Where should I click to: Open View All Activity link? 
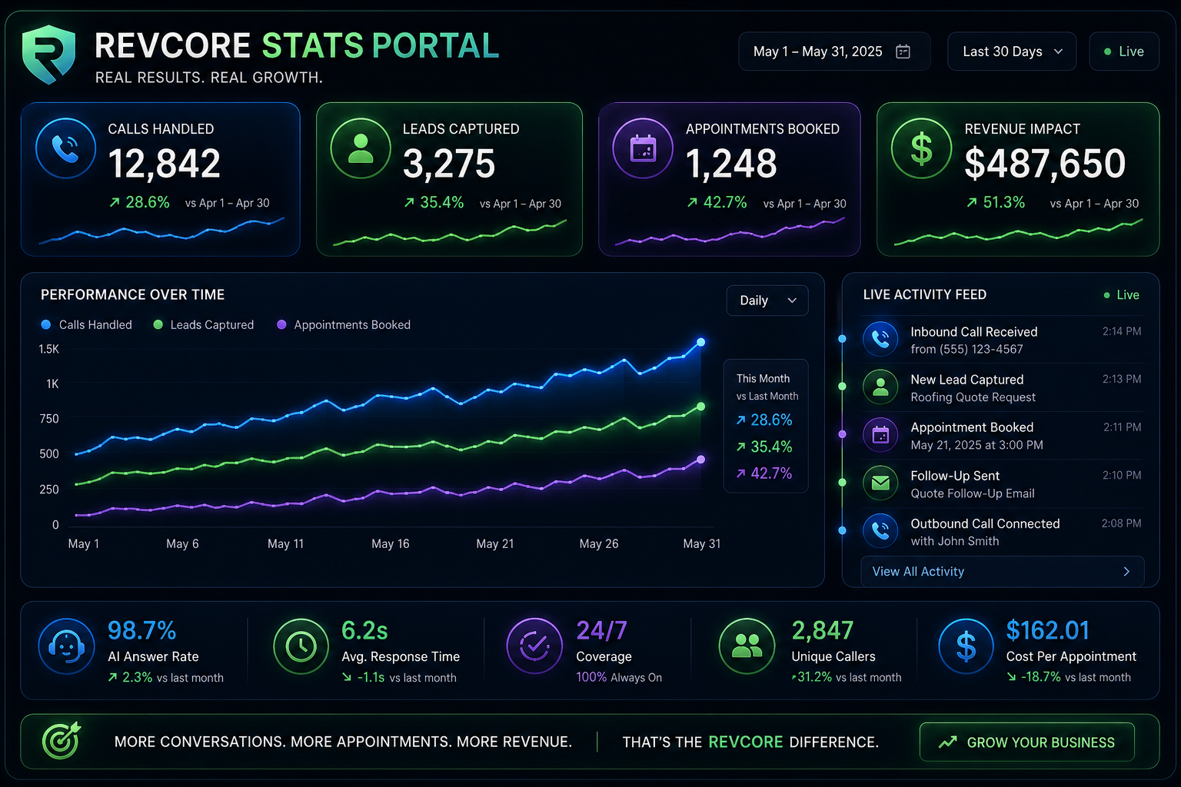1003,572
